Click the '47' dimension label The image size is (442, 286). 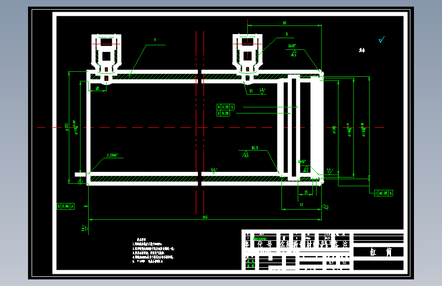pyautogui.click(x=302, y=205)
